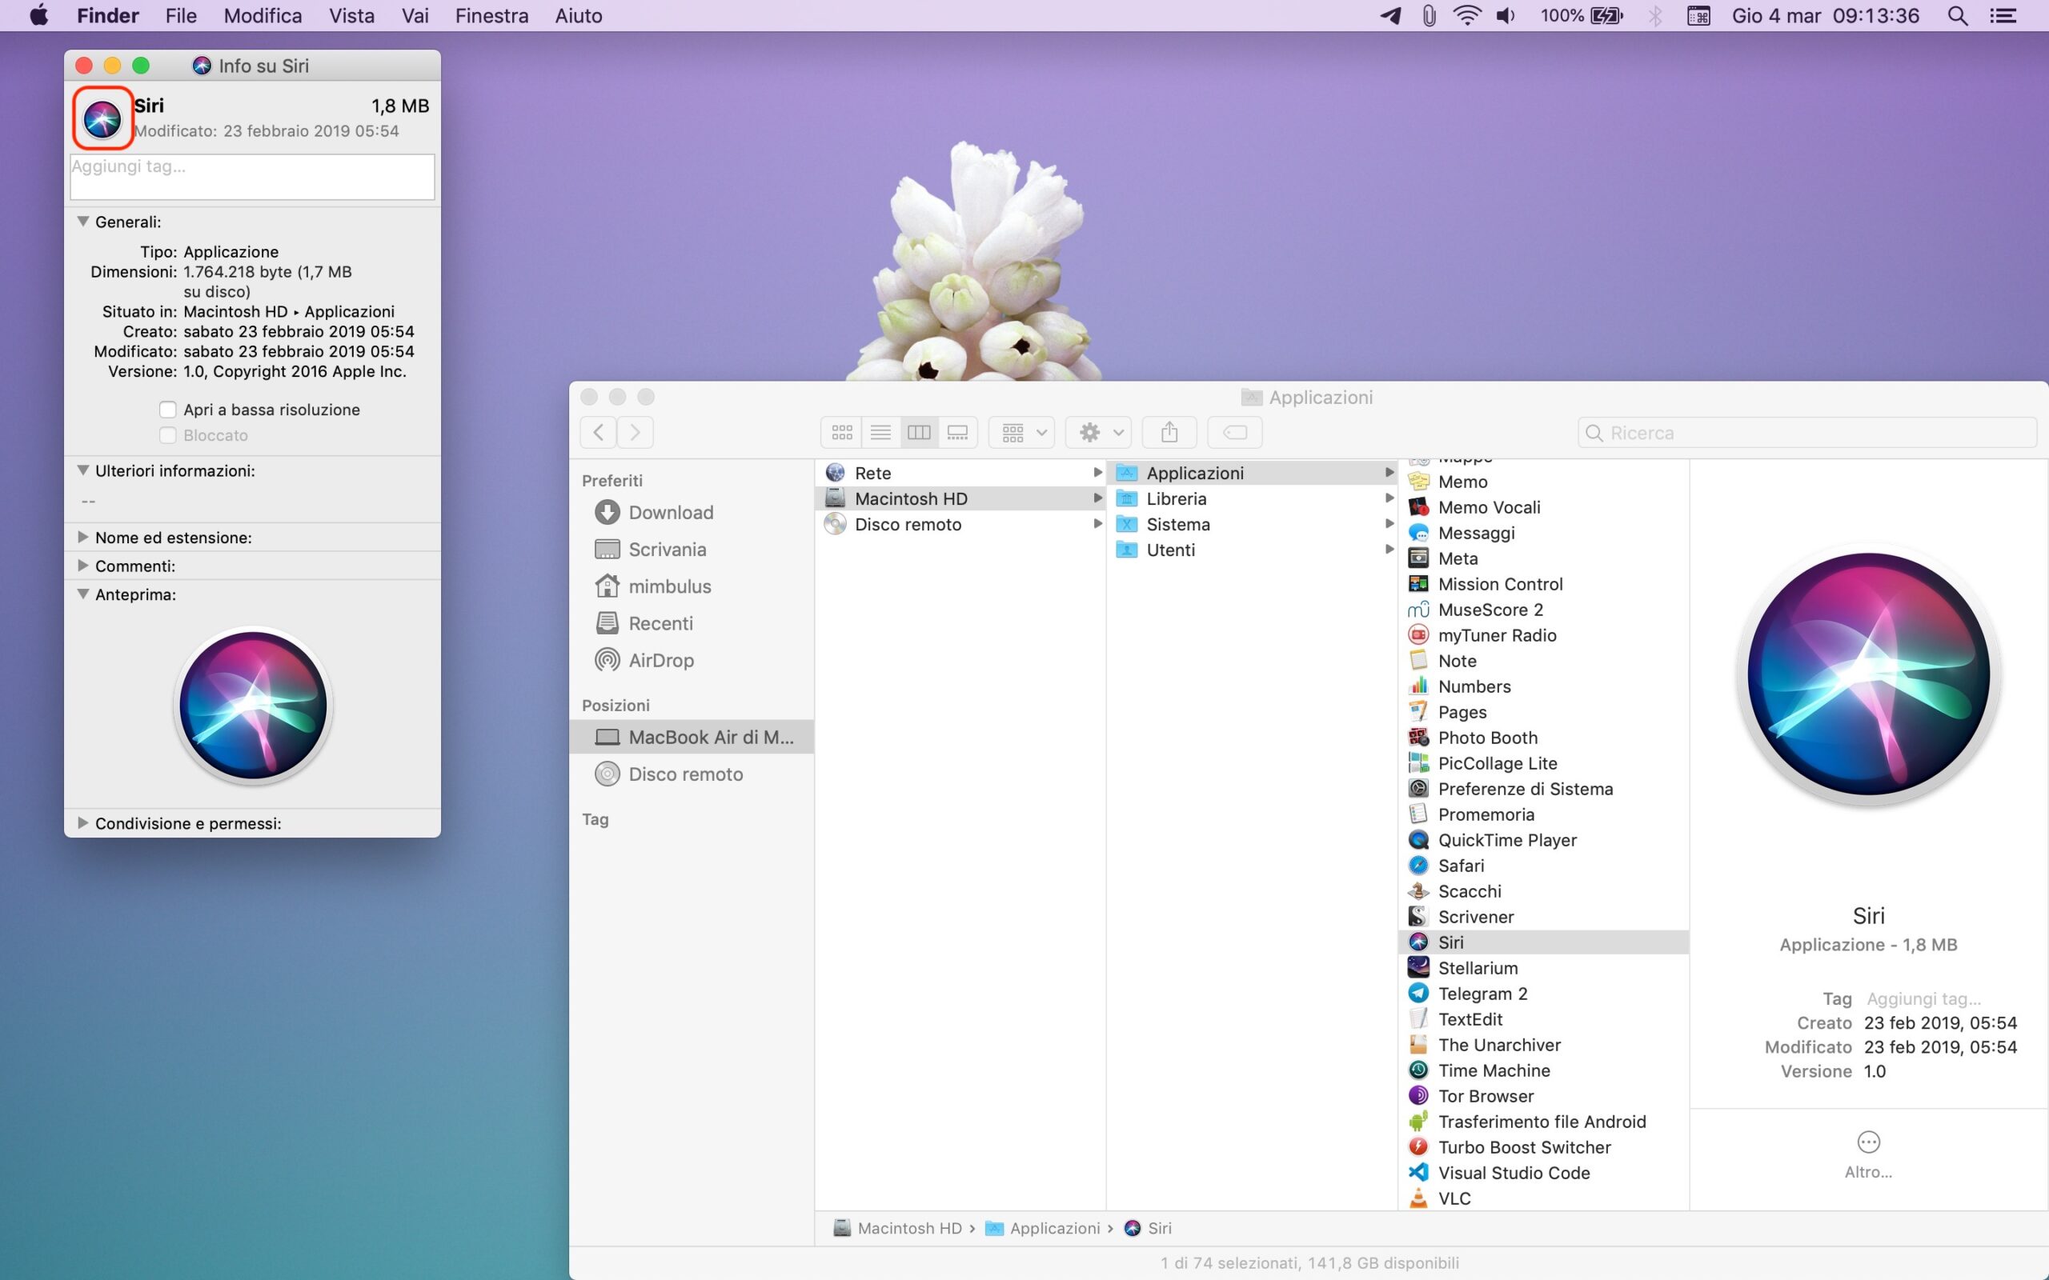Open Spotlight search in menu bar
Screen dimensions: 2049x1280
pos(1957,16)
